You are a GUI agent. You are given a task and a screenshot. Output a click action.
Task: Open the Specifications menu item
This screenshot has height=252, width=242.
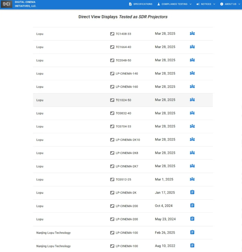coord(141,4)
